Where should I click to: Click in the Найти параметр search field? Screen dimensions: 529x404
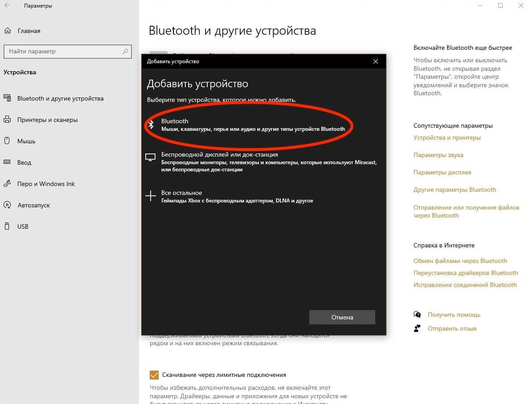click(62, 51)
